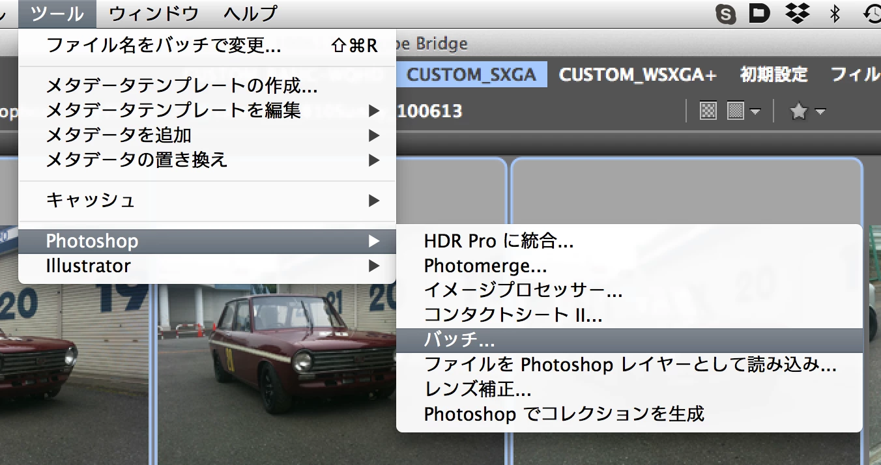This screenshot has height=465, width=881.
Task: Open the Bluetooth menu bar icon
Action: point(835,13)
